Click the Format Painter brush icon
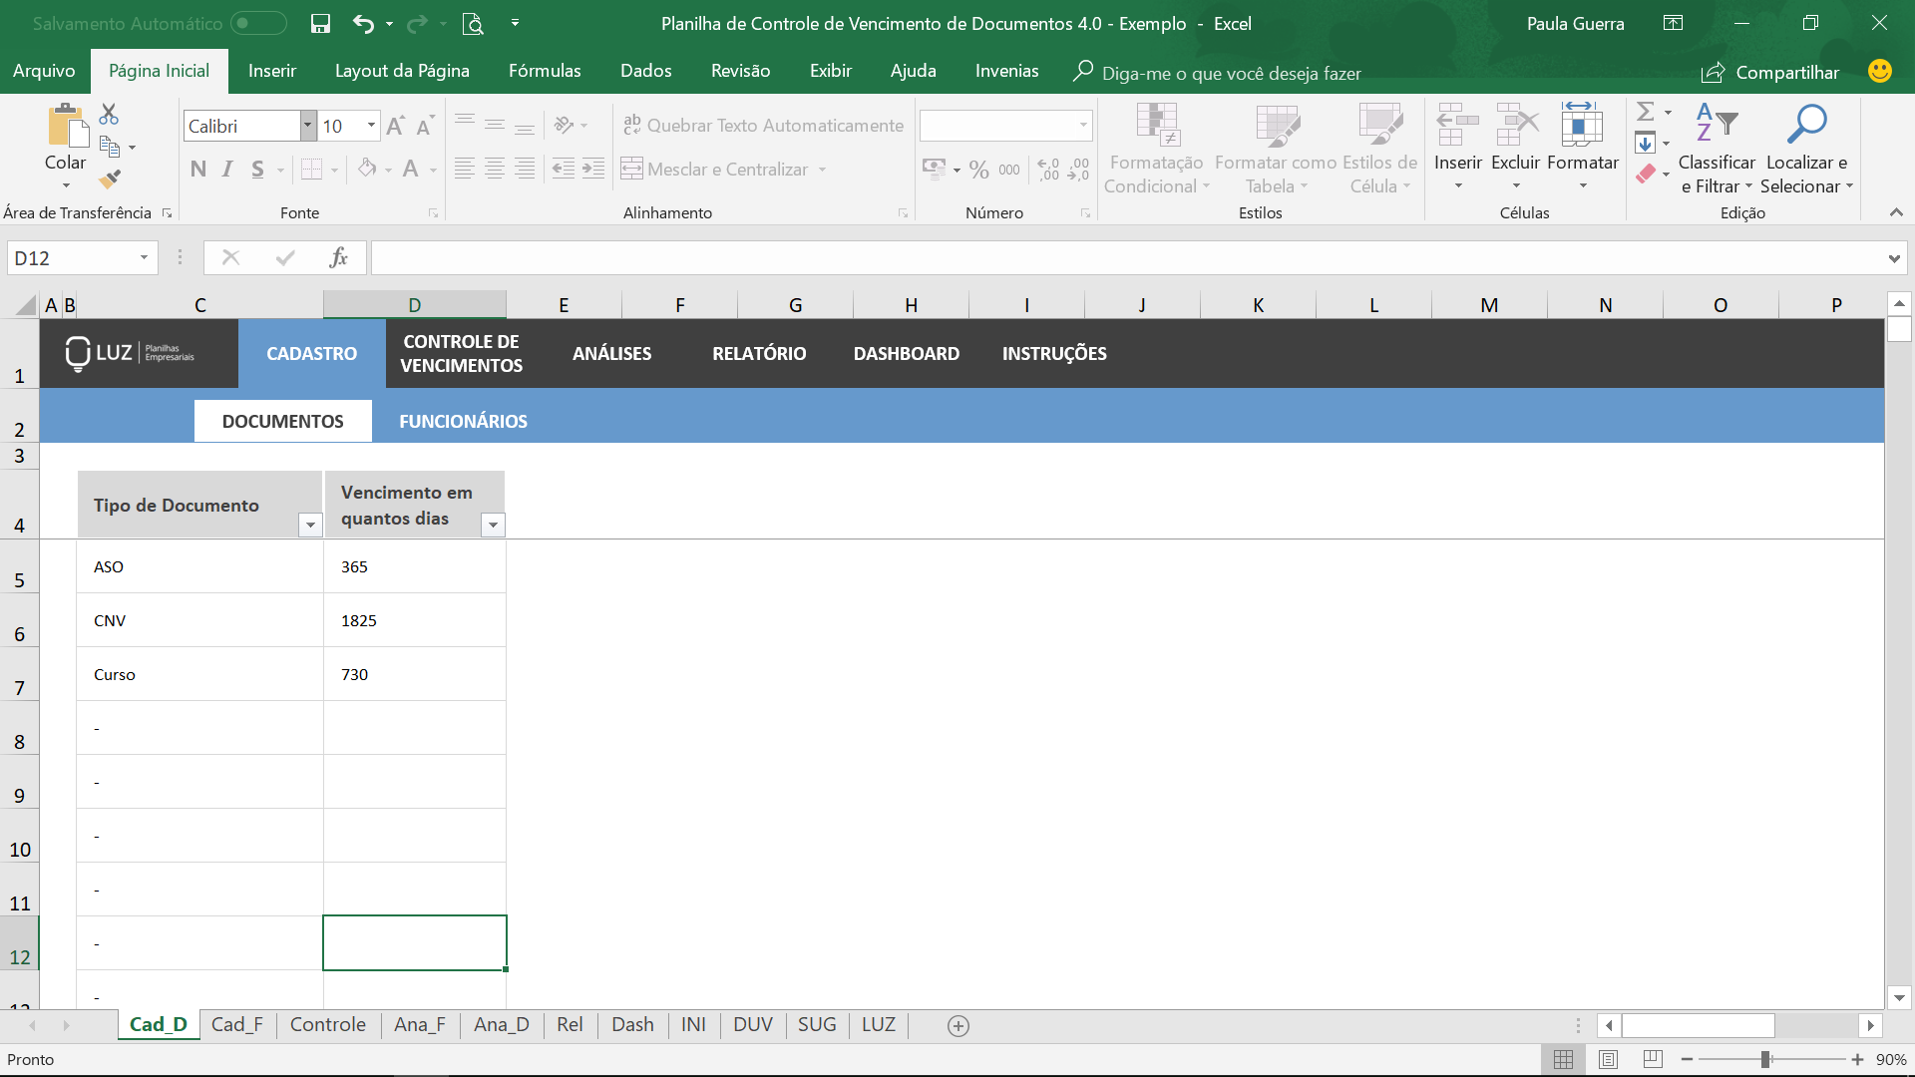 (110, 179)
